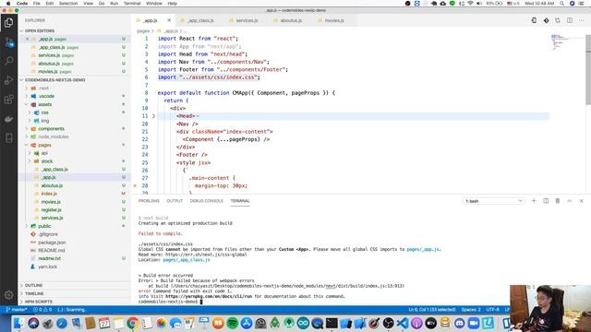The image size is (591, 332).
Task: Open Spotify from the Dock
Action: [x=232, y=324]
